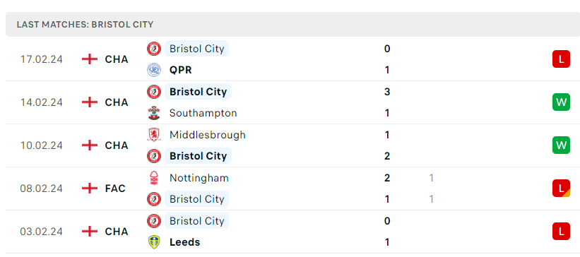
Task: Click the red L badge for QPR match
Action: pos(561,59)
